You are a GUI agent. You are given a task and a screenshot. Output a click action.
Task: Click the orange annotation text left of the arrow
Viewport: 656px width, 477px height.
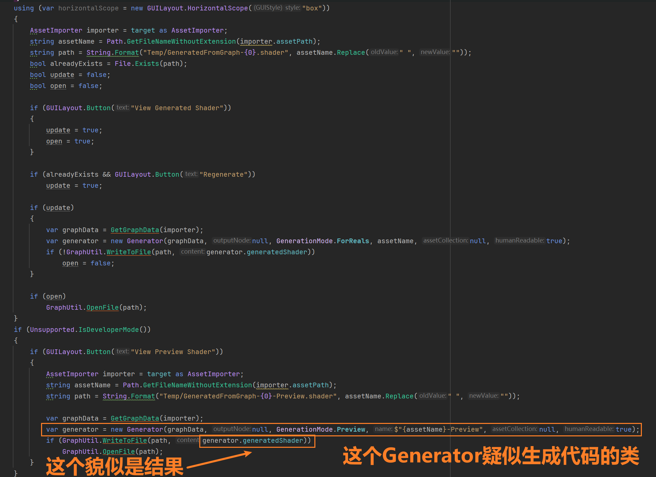click(114, 467)
